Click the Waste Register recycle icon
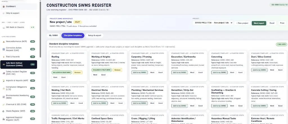The image size is (288, 124). [x=4, y=111]
